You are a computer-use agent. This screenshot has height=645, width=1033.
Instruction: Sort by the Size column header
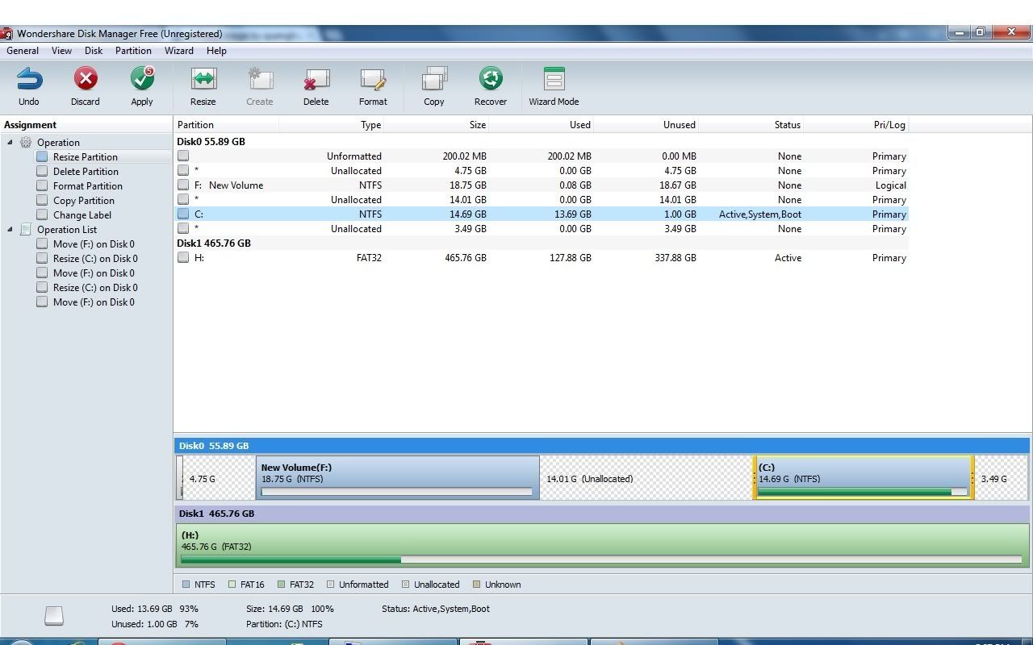pyautogui.click(x=437, y=125)
